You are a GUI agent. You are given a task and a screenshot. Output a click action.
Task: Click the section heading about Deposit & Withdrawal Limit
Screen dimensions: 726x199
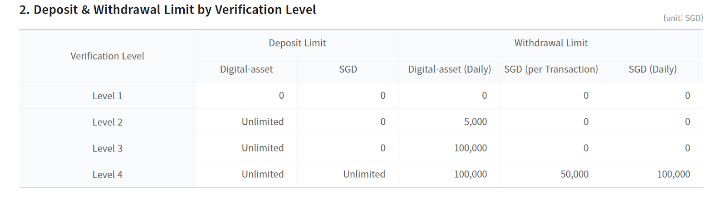(167, 10)
